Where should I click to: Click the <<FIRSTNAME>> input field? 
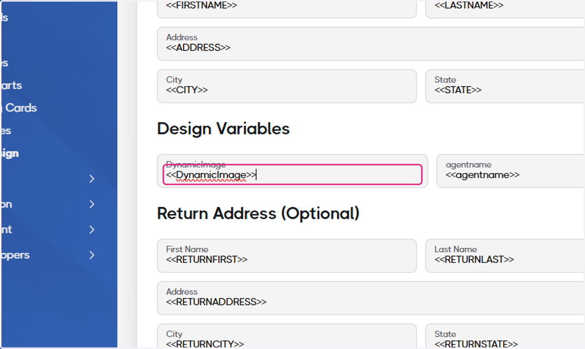coord(287,9)
